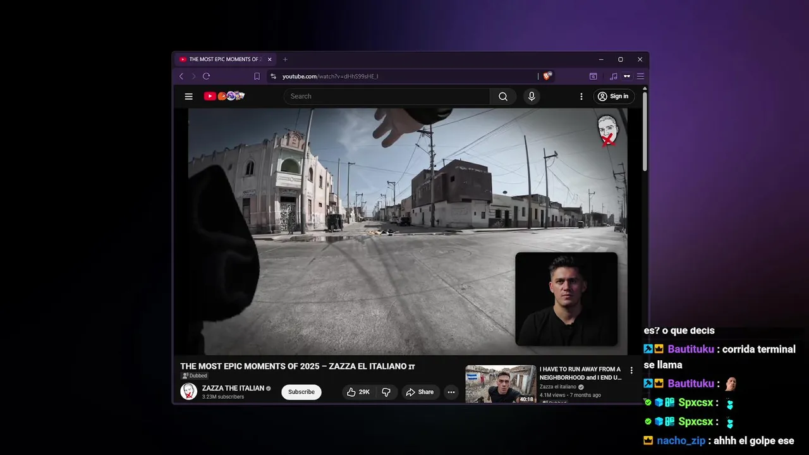Click chat username nacho_zip
Image resolution: width=809 pixels, height=455 pixels.
681,440
